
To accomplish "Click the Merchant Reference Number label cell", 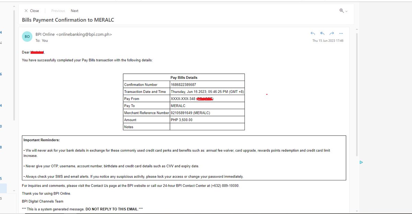I will pyautogui.click(x=147, y=113).
